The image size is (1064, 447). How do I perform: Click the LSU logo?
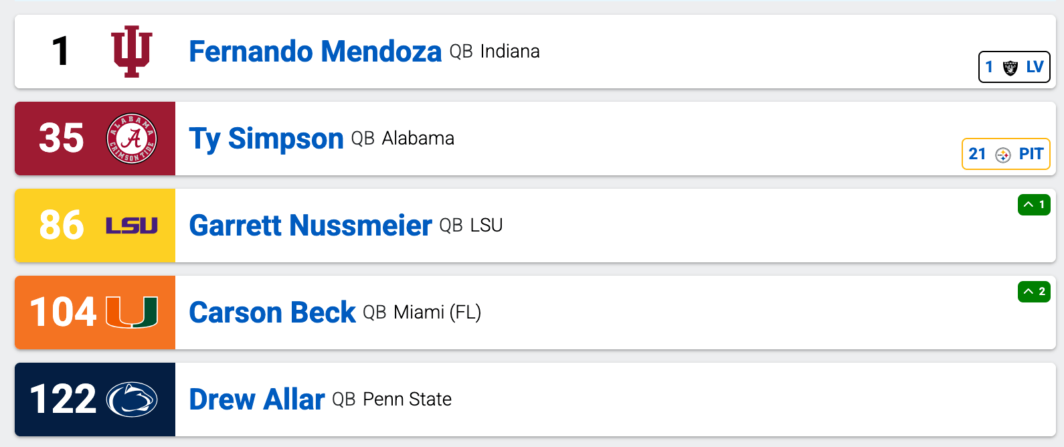[132, 226]
